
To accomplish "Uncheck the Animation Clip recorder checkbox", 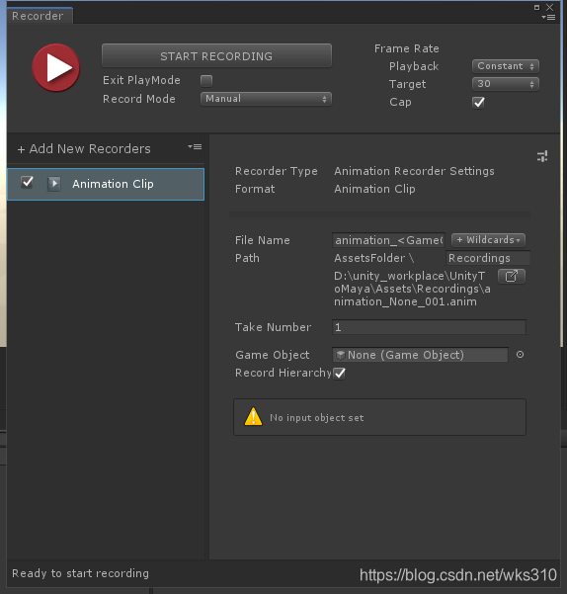I will [x=28, y=183].
